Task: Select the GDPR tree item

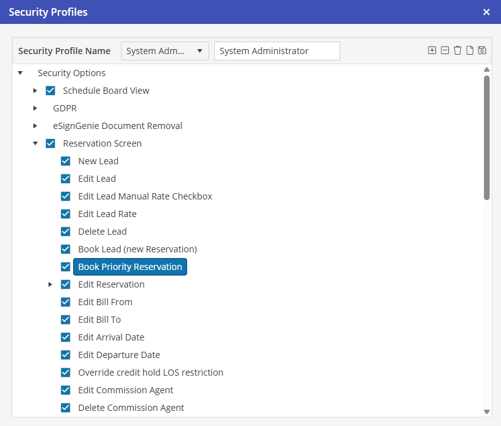Action: [64, 108]
